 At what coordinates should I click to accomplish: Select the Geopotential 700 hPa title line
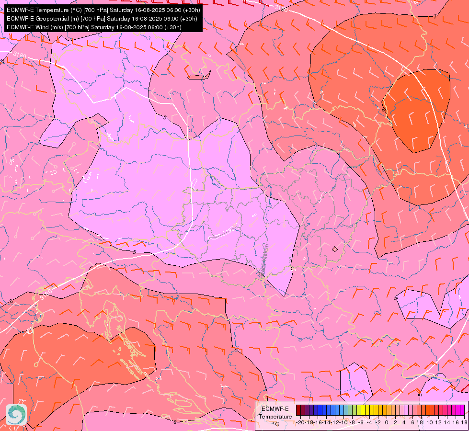(102, 19)
